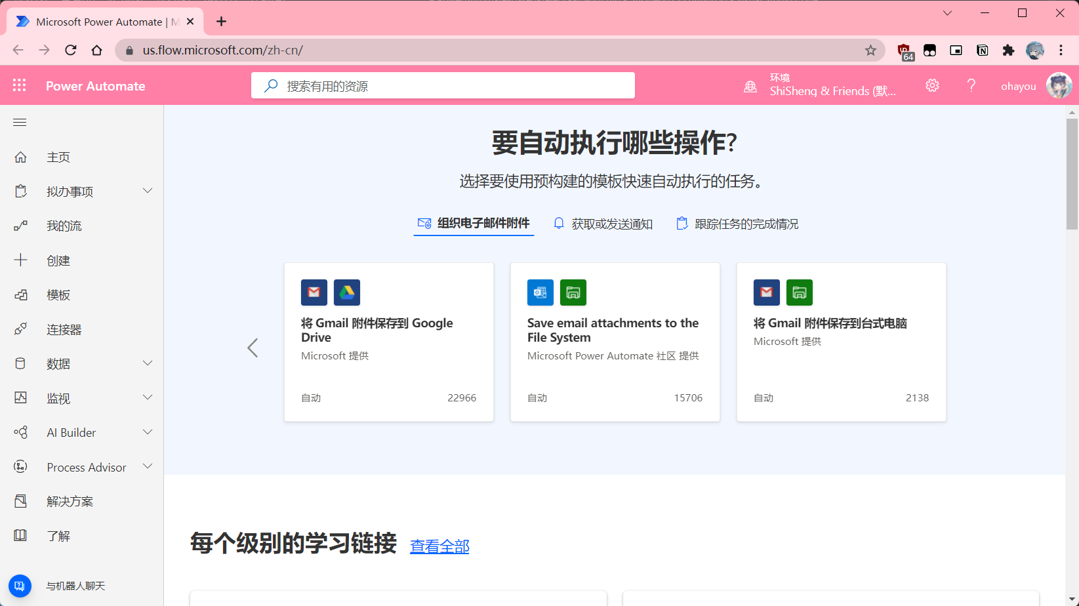
Task: Open template 将 Gmail 附件保存到台式电脑
Action: tap(830, 323)
